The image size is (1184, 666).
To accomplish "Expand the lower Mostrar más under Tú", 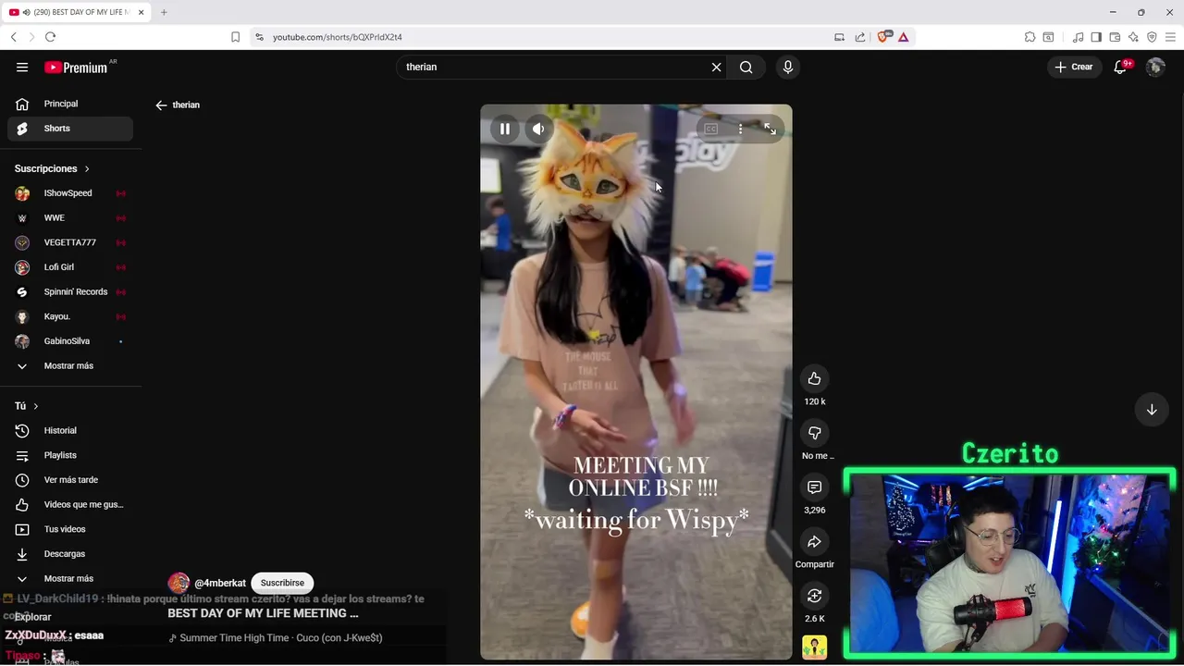I will tap(70, 578).
